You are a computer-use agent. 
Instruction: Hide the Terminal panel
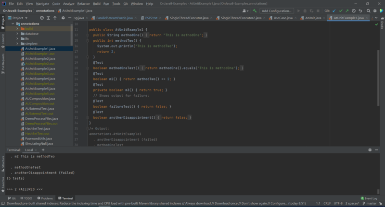tap(376, 150)
